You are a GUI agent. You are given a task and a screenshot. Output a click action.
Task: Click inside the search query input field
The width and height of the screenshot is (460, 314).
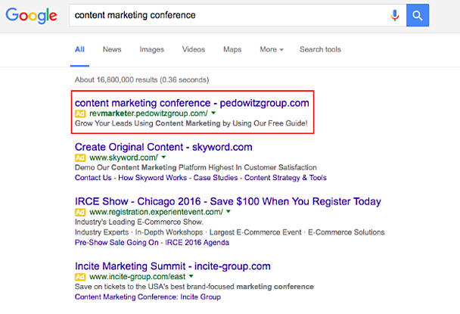pyautogui.click(x=227, y=15)
